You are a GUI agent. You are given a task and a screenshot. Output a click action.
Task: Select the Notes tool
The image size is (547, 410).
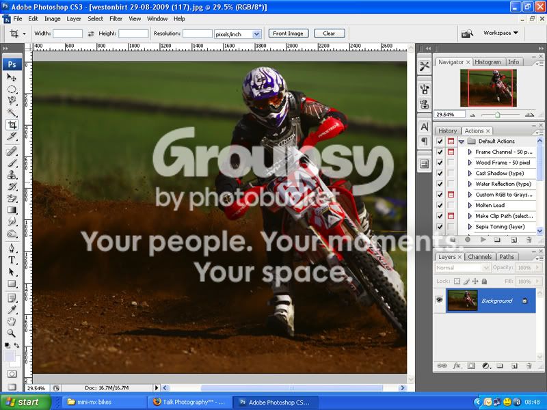tap(12, 298)
